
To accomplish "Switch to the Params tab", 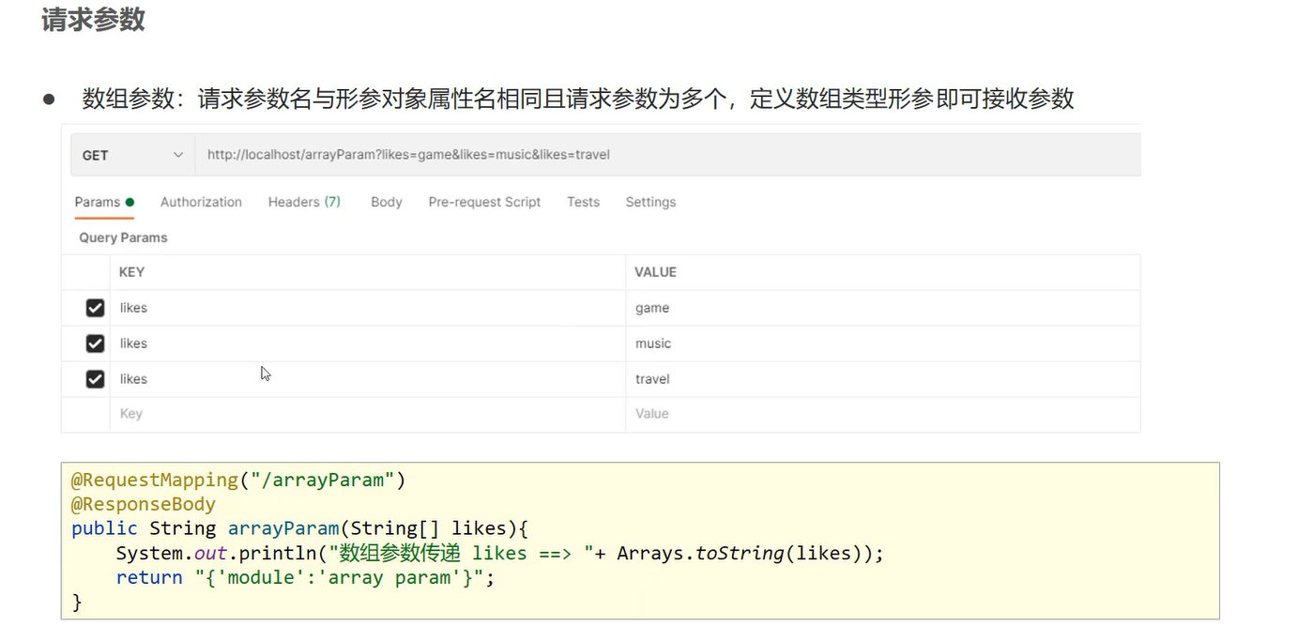I will [x=98, y=202].
